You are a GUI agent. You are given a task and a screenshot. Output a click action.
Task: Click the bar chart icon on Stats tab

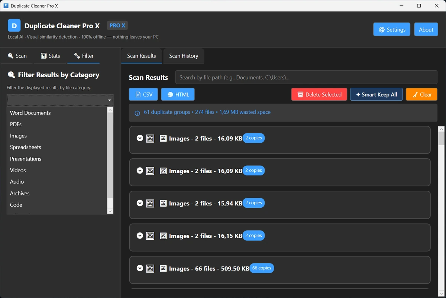pos(43,56)
